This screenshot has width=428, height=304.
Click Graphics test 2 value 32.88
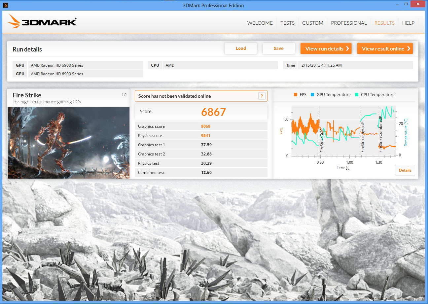(x=206, y=154)
